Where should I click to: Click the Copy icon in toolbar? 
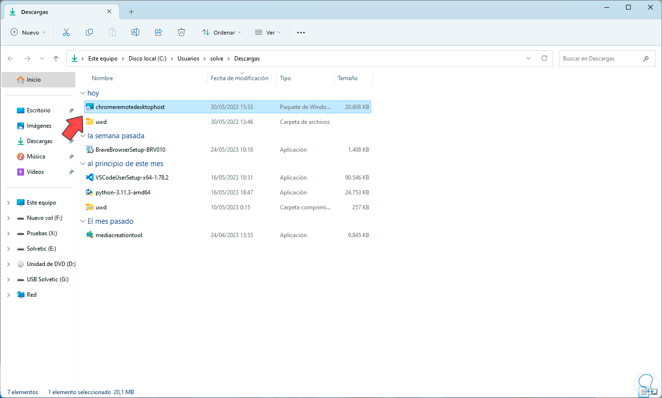tap(89, 33)
